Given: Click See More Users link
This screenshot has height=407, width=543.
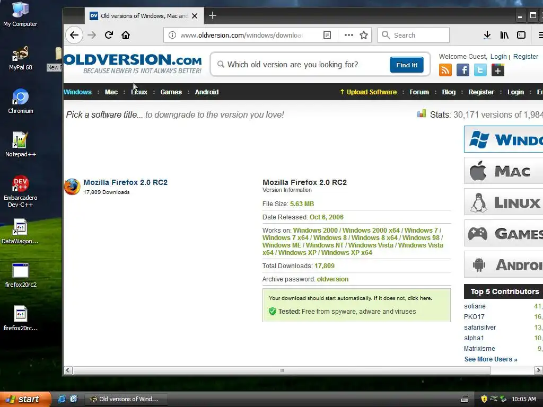Looking at the screenshot, I should [491, 359].
